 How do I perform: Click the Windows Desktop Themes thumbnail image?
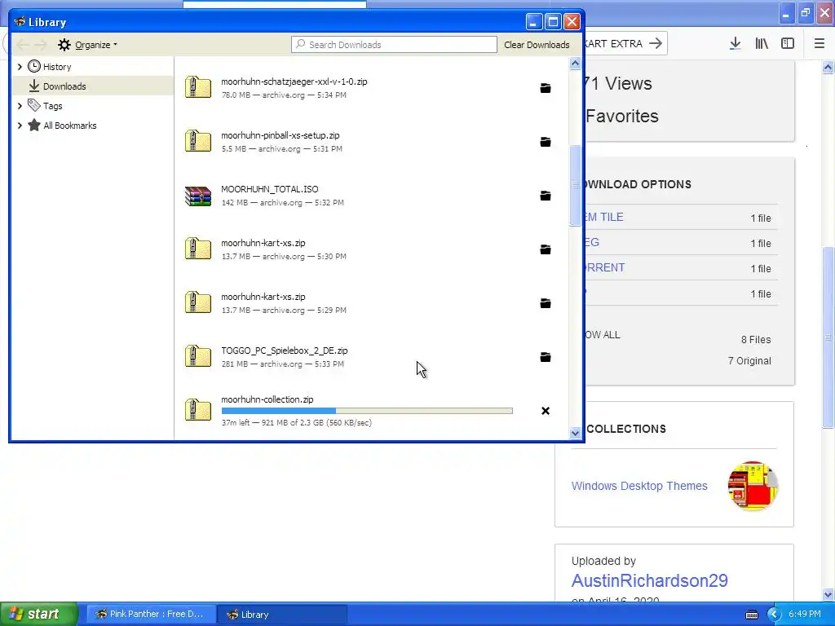(x=753, y=486)
